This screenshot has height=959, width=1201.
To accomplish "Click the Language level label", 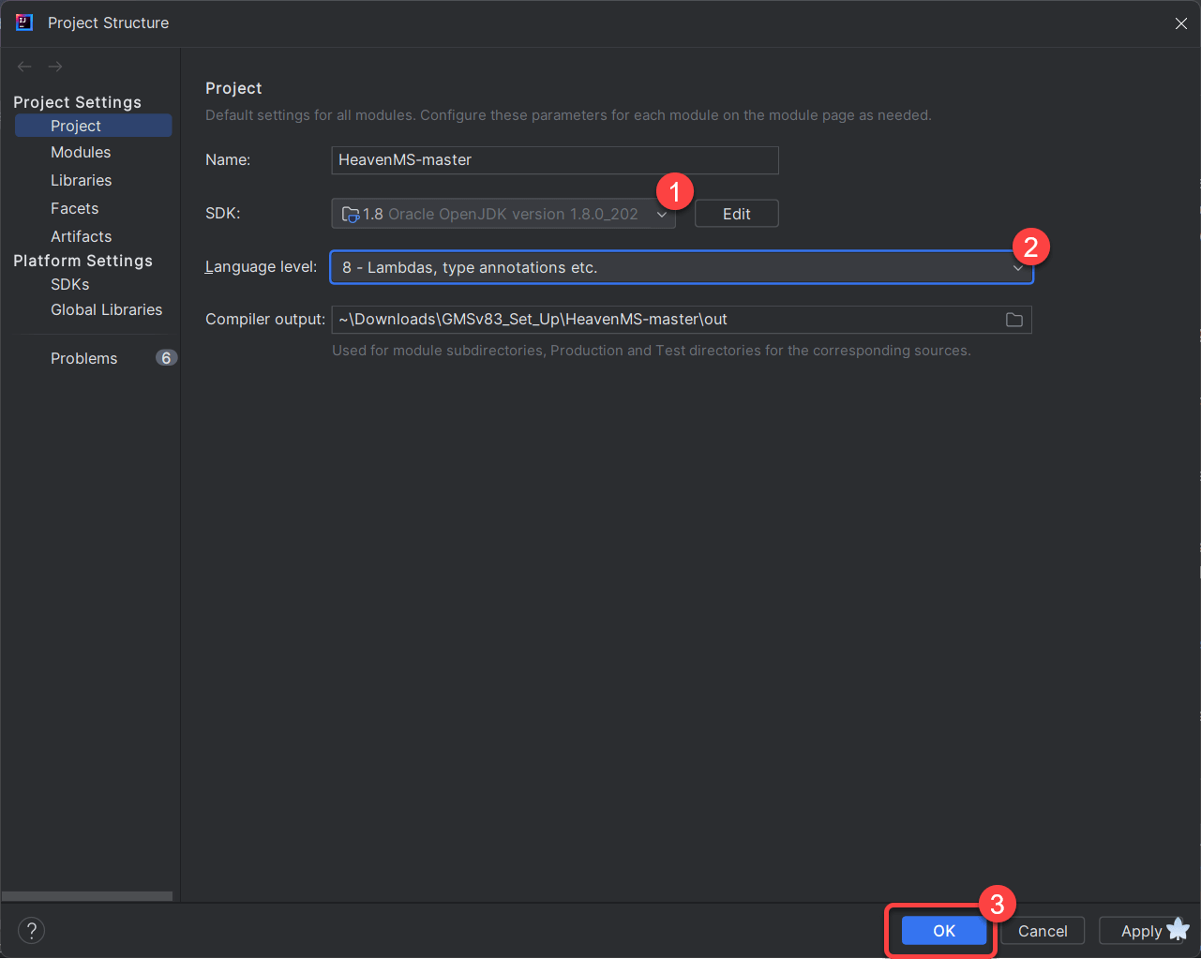I will pyautogui.click(x=262, y=267).
